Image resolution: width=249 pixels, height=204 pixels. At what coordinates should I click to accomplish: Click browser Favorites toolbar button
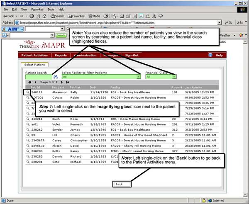[76, 16]
